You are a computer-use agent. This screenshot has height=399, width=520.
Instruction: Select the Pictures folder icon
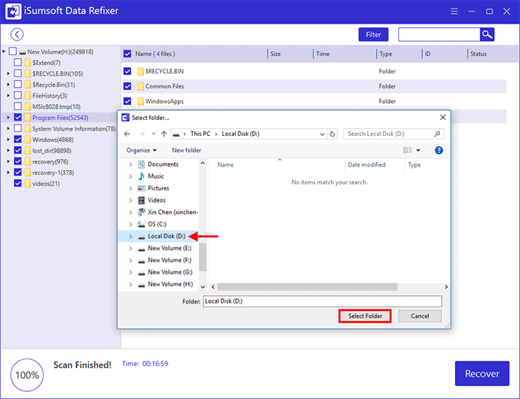(141, 188)
